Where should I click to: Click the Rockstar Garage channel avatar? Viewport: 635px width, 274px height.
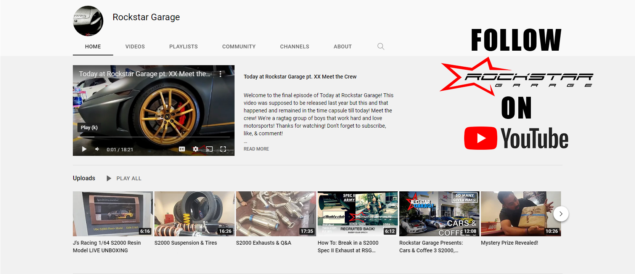click(x=88, y=21)
